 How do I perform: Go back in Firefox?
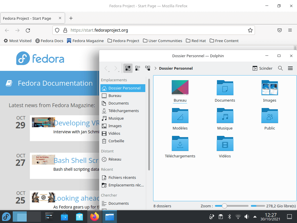click(7, 30)
